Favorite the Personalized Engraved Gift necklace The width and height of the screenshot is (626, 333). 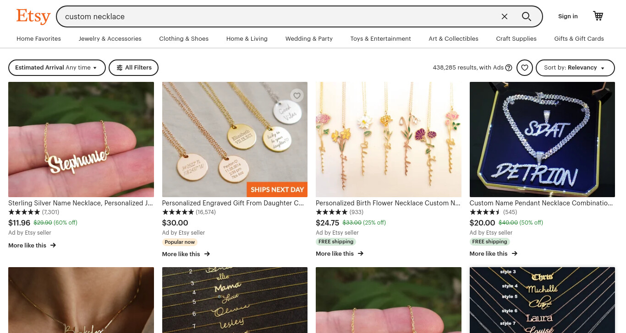point(297,95)
